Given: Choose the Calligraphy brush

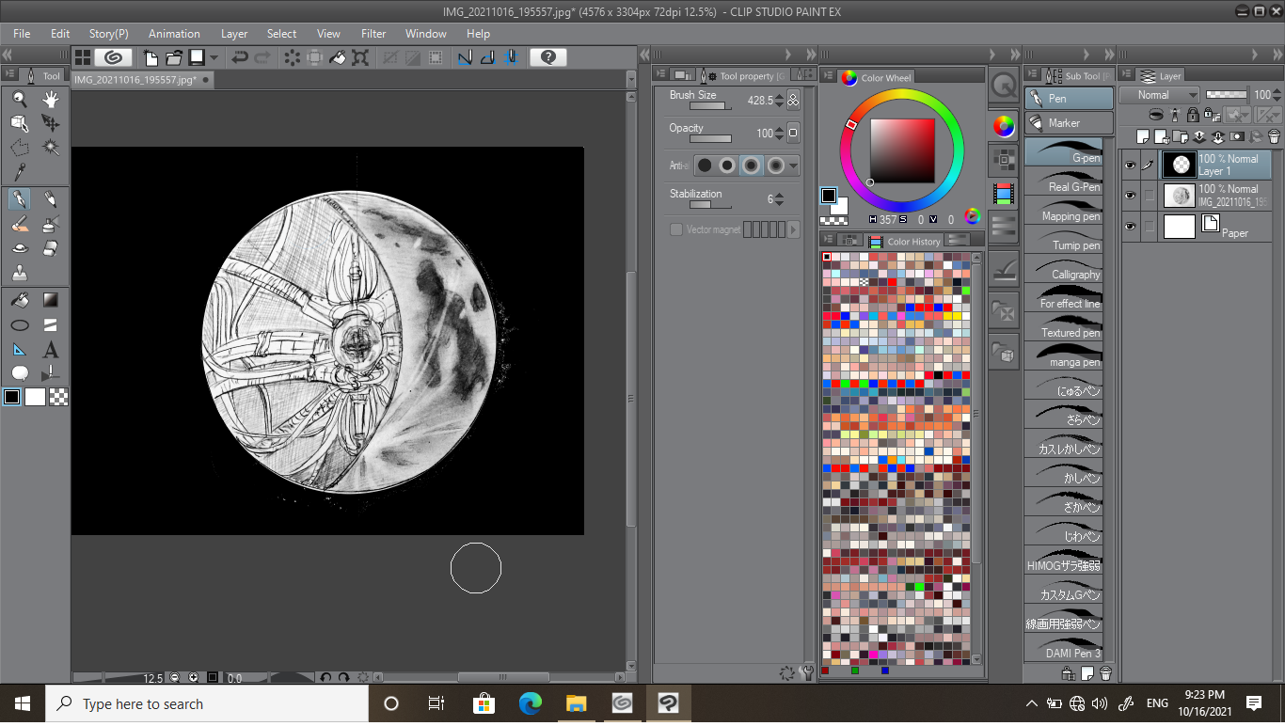Looking at the screenshot, I should tap(1063, 268).
